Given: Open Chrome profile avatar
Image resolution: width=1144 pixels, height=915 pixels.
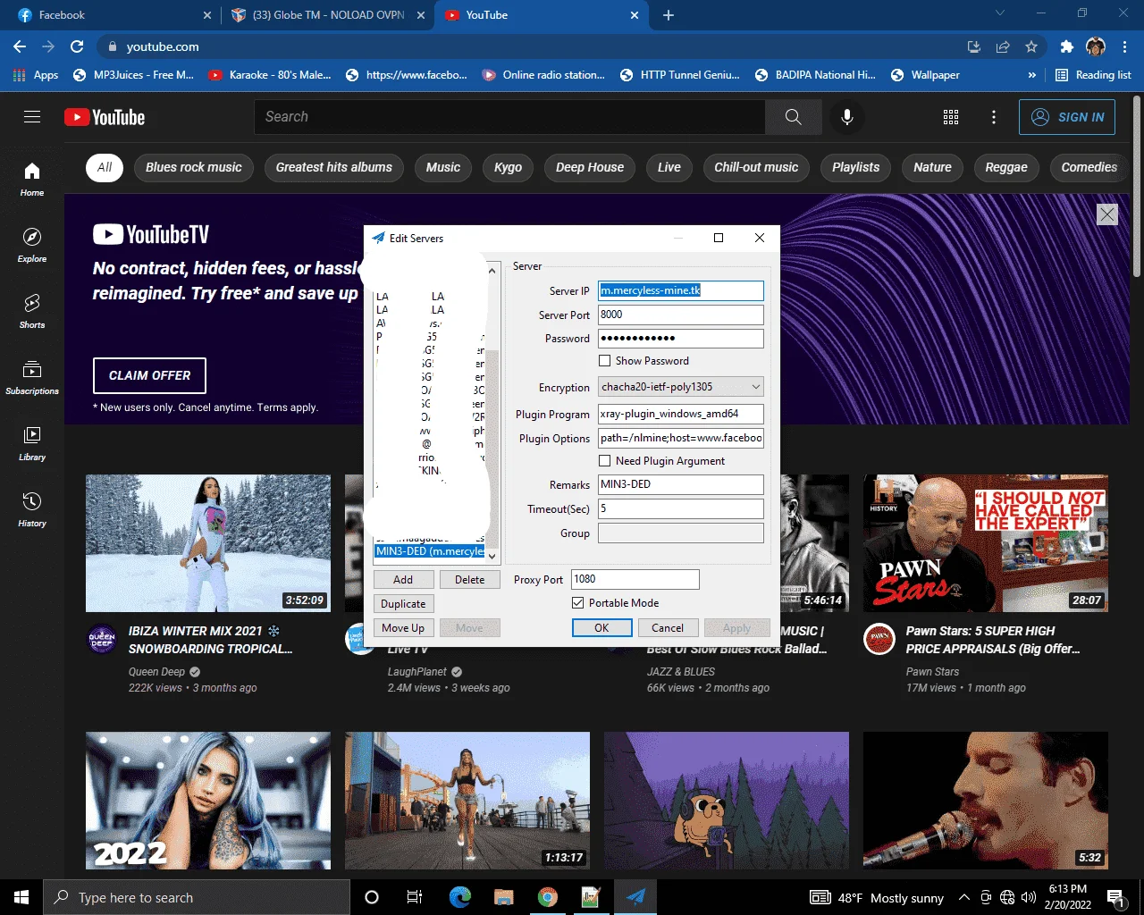Looking at the screenshot, I should pyautogui.click(x=1096, y=46).
